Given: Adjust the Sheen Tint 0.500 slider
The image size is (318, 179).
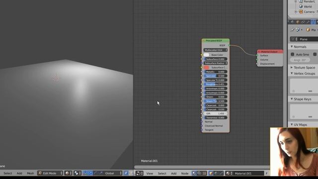Looking at the screenshot, I should click(x=215, y=101).
